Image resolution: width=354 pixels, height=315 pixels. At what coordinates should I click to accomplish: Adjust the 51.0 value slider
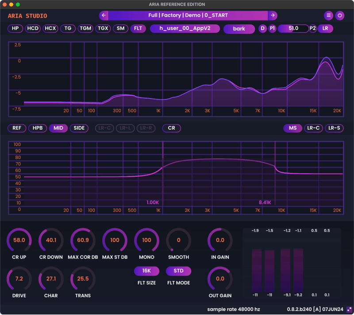point(293,28)
